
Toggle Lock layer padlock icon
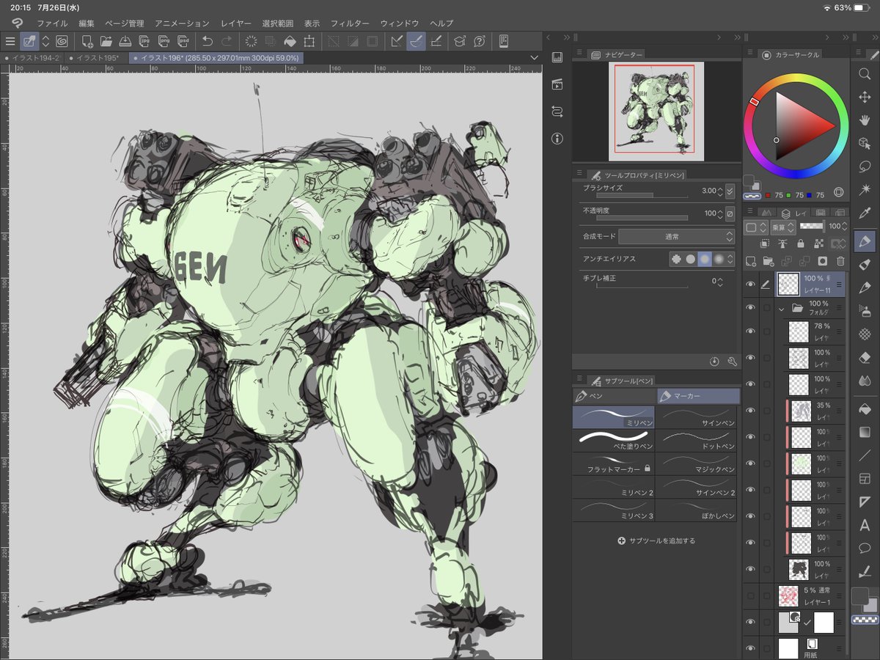coord(800,243)
